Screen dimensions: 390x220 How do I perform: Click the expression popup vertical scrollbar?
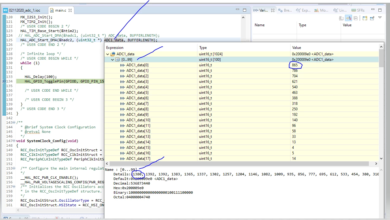[x=381, y=103]
